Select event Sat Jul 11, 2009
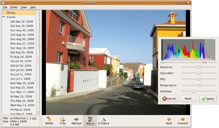This screenshot has width=219, height=128. (x=21, y=74)
